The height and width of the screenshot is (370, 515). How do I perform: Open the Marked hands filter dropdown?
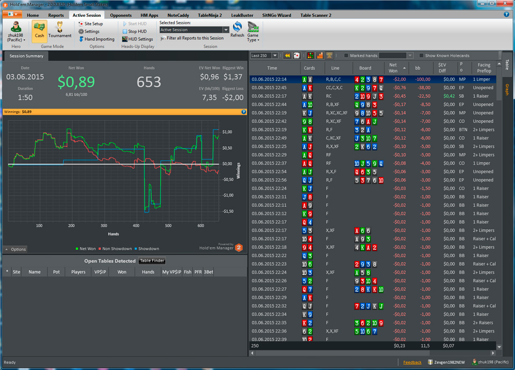coord(410,56)
